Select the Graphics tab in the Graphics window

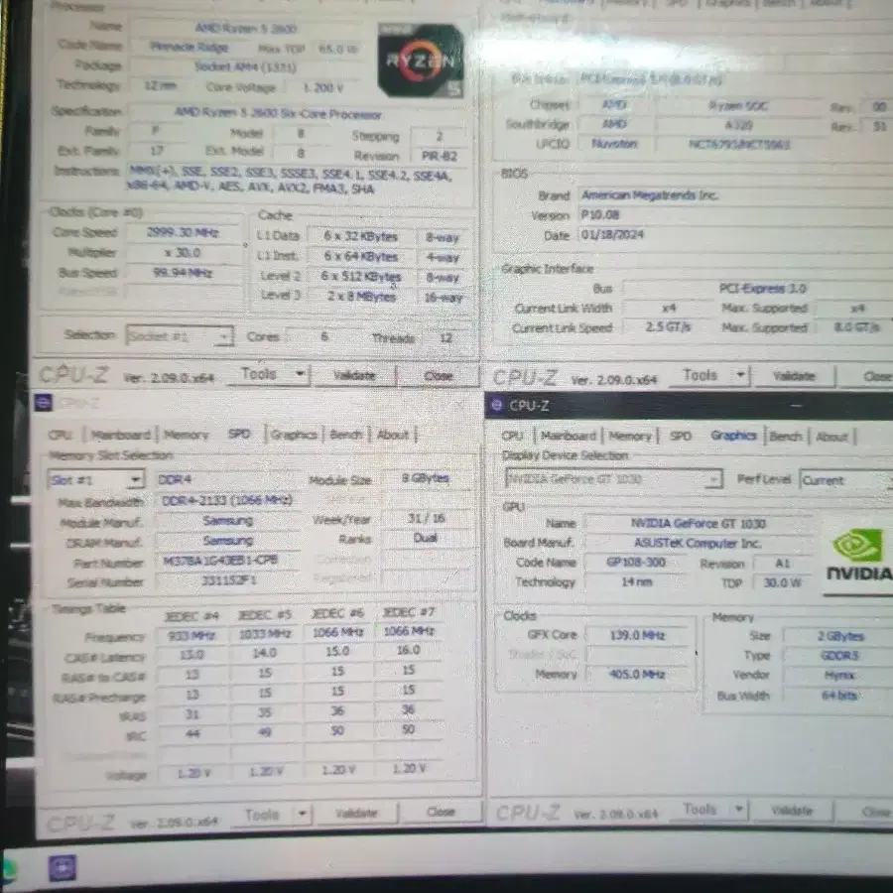733,436
